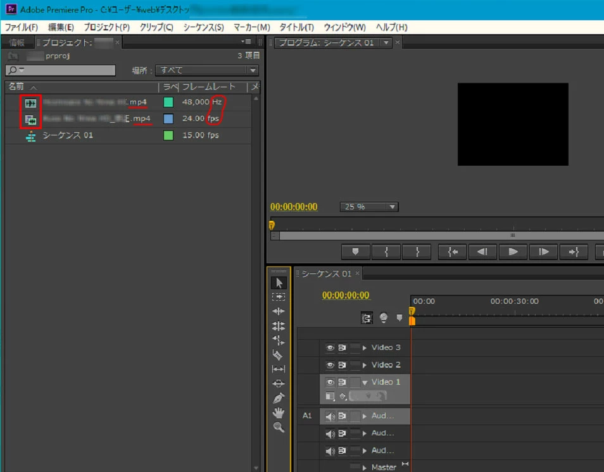Click the Go to In button

[x=453, y=252]
